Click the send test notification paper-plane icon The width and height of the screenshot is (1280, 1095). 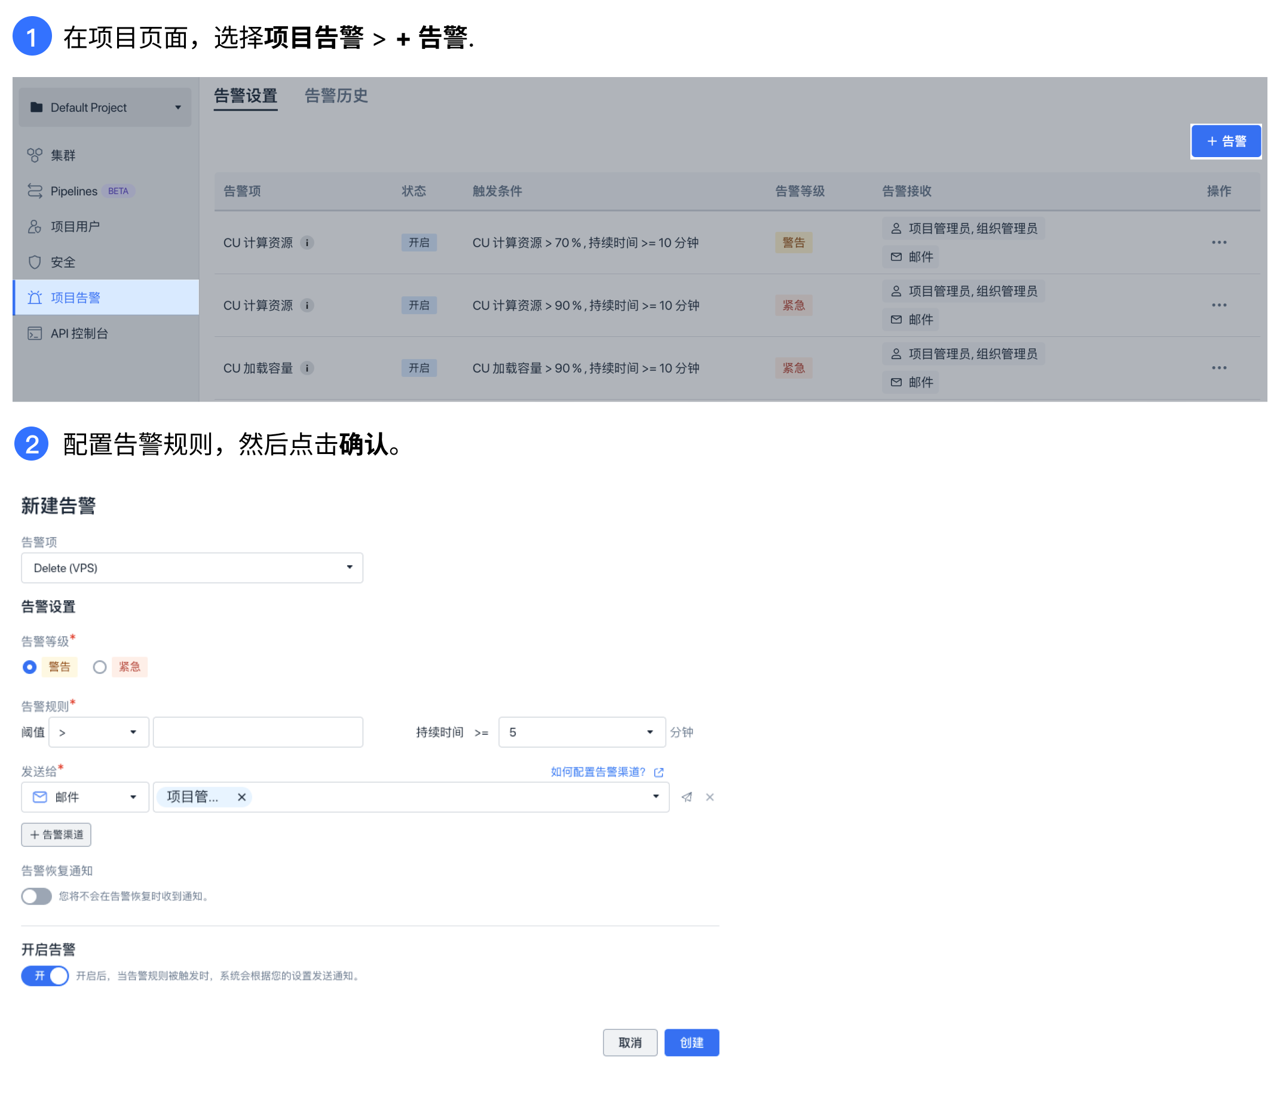pos(687,798)
